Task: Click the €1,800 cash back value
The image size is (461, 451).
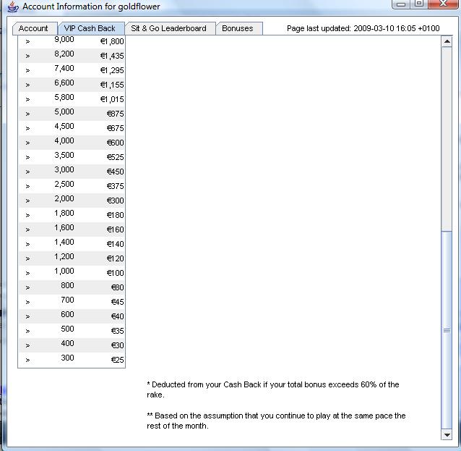Action: coord(112,41)
